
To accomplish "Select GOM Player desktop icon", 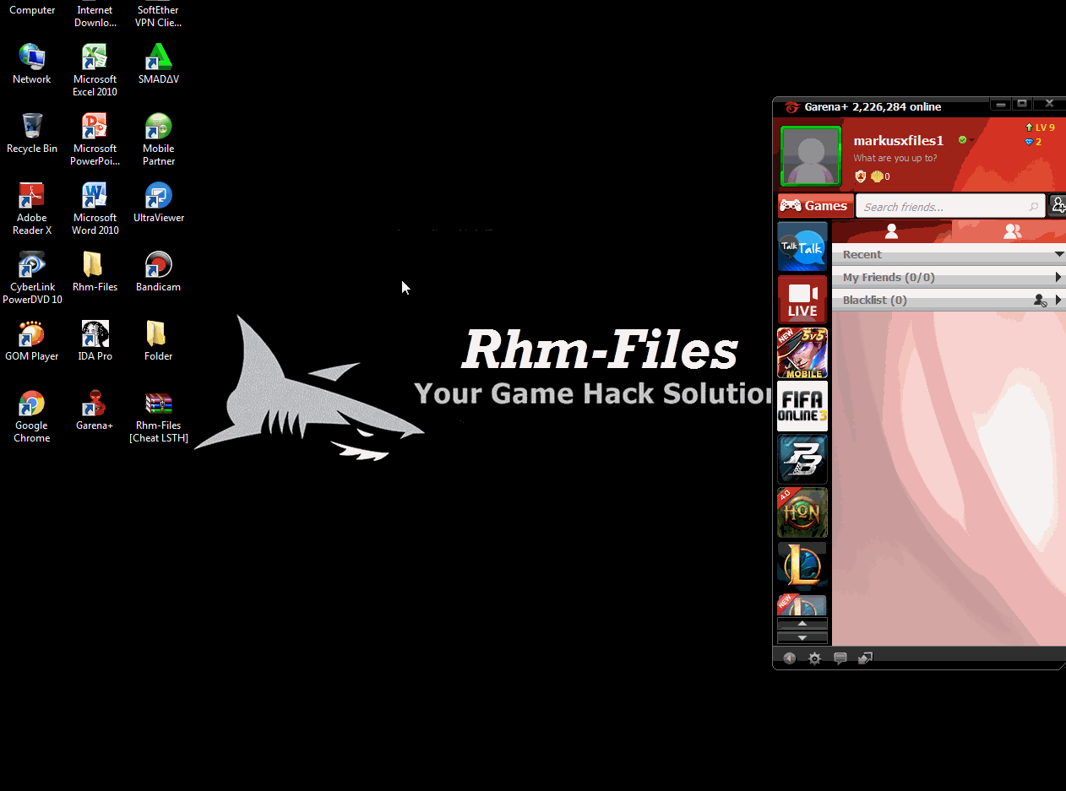I will pos(32,341).
